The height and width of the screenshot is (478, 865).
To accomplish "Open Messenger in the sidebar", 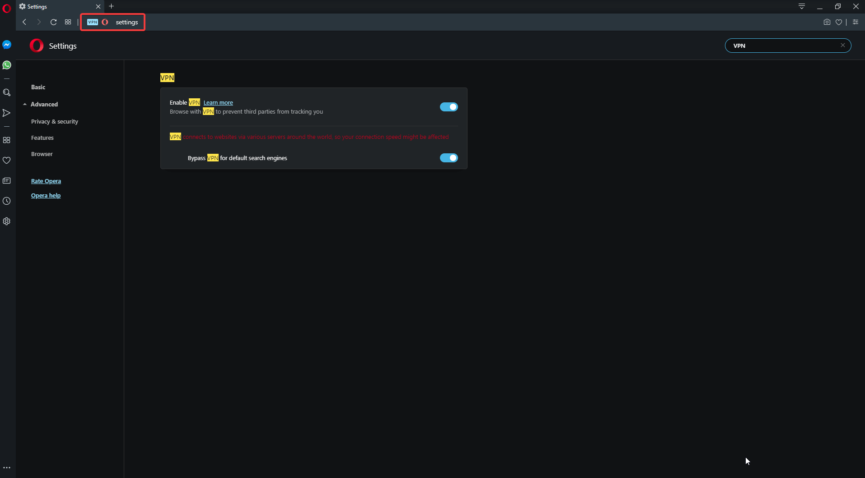I will [x=7, y=45].
